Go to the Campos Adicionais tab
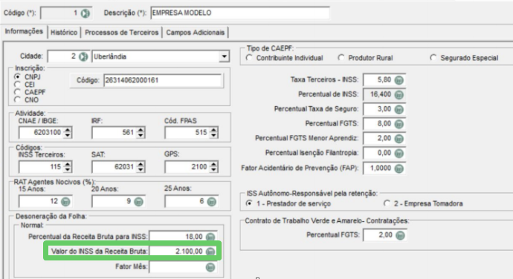Image resolution: width=513 pixels, height=279 pixels. click(196, 33)
